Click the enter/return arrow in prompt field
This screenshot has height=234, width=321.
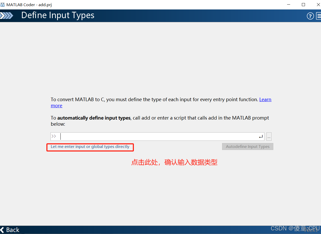coord(261,137)
